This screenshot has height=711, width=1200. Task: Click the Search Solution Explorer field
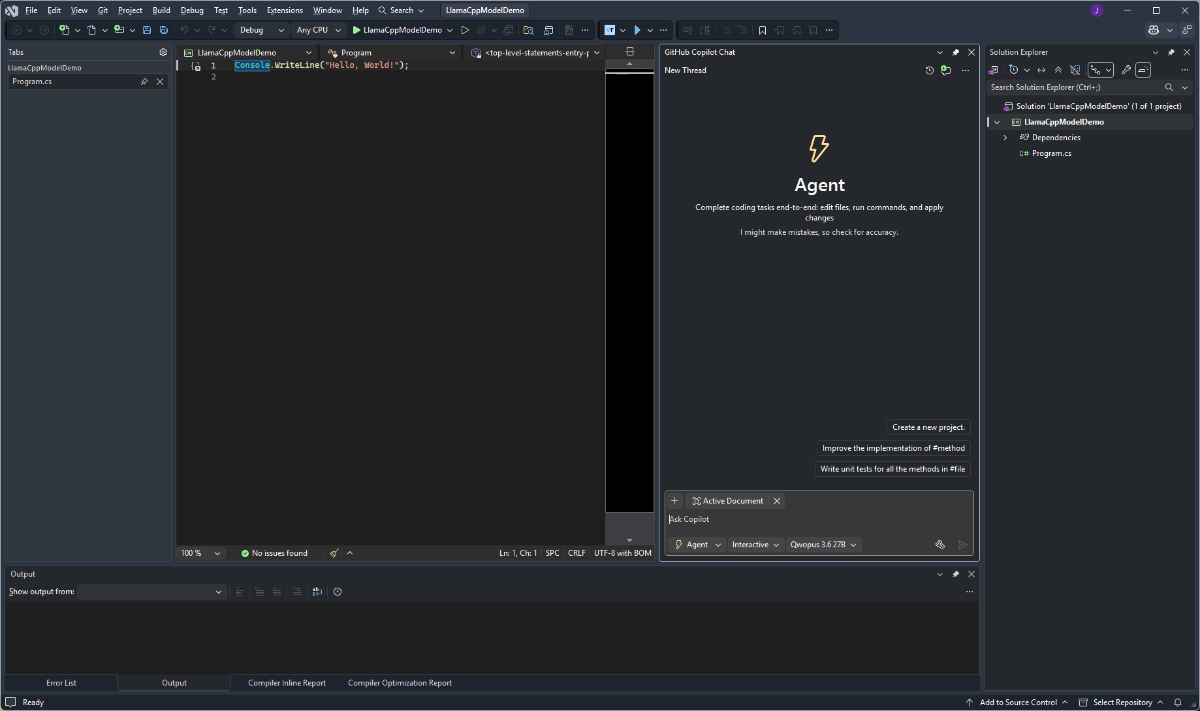click(1075, 87)
